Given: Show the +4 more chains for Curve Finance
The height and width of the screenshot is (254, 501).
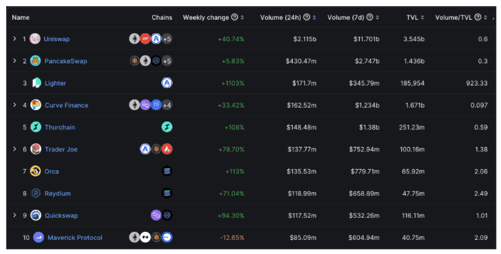Looking at the screenshot, I should [x=167, y=105].
